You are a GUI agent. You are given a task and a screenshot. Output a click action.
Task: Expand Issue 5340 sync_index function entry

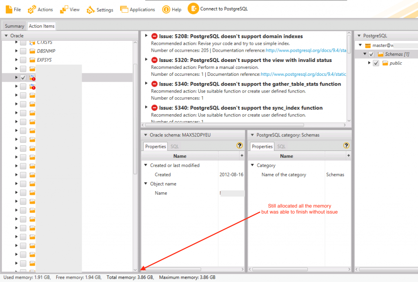pyautogui.click(x=146, y=107)
